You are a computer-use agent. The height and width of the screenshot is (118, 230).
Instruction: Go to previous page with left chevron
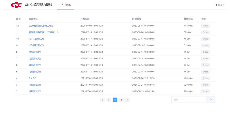(x=102, y=100)
